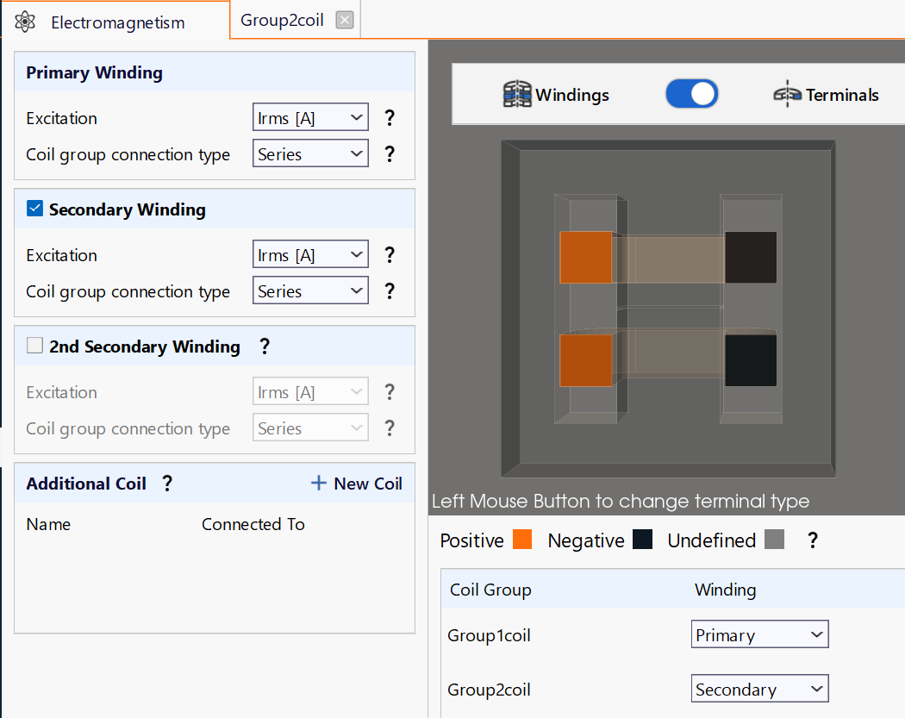Open help for Secondary coil group connection type
This screenshot has height=718, width=905.
click(x=390, y=290)
